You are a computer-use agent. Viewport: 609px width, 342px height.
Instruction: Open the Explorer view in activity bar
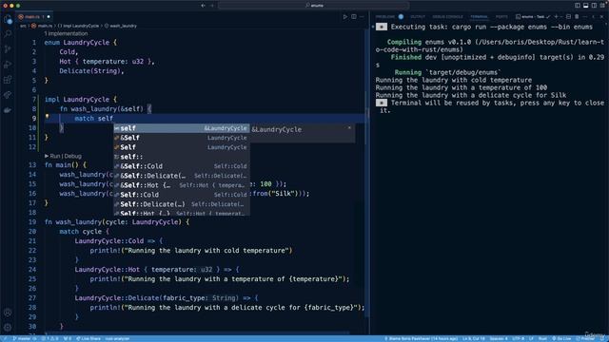8,19
